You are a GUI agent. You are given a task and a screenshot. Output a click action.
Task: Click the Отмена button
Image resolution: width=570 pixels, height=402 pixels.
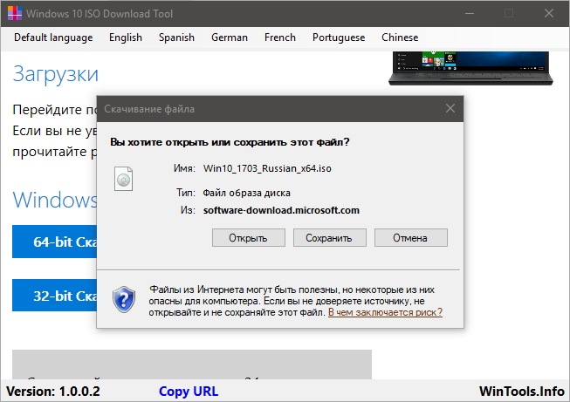[411, 238]
